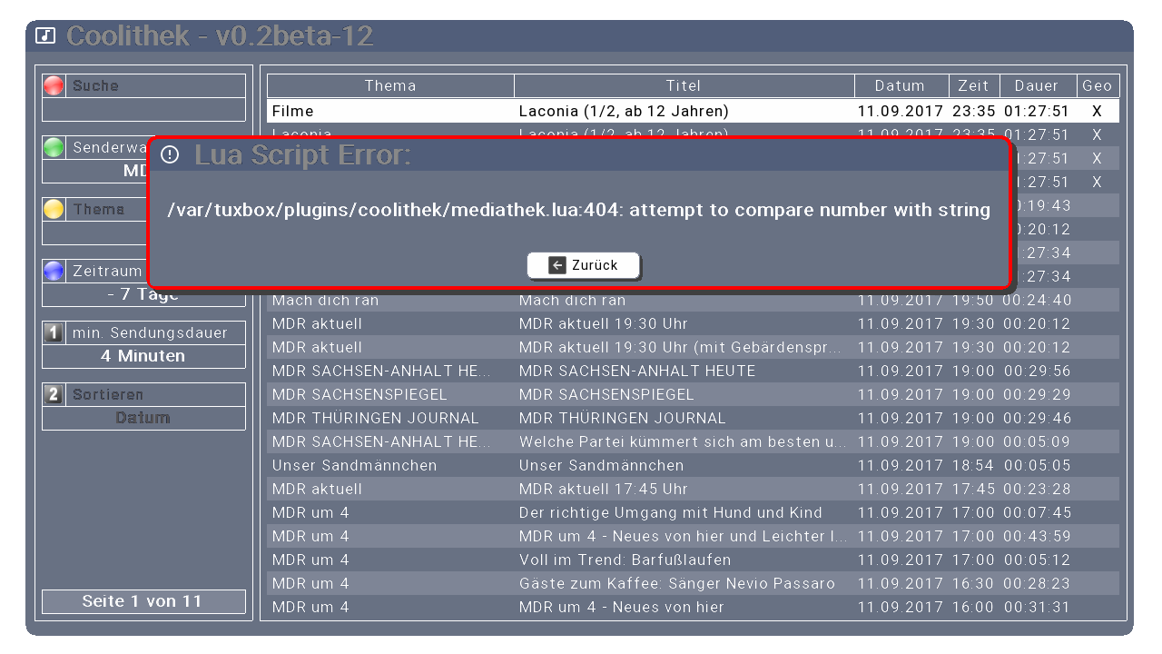The width and height of the screenshot is (1162, 654).
Task: Click the number 2 Sortieren icon
Action: click(x=54, y=395)
